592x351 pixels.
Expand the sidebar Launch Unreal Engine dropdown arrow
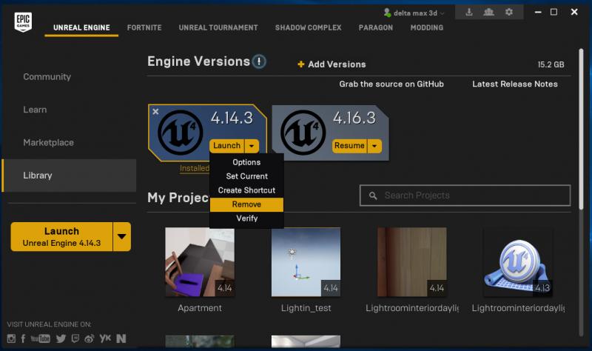121,236
